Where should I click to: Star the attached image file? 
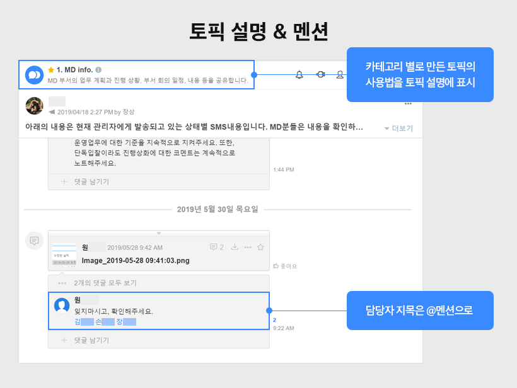pos(260,248)
